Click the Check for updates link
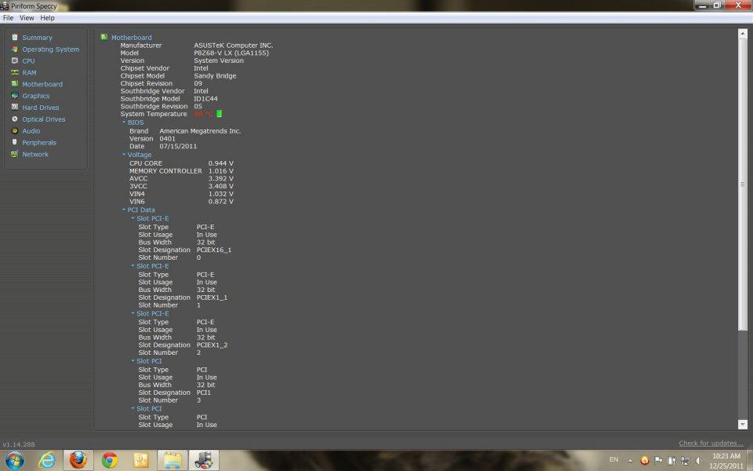This screenshot has height=471, width=753. tap(711, 443)
